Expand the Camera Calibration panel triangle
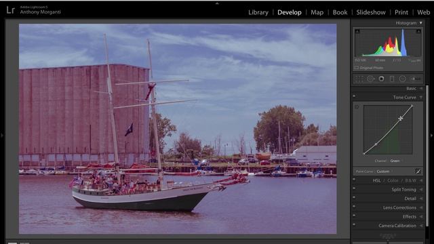 point(421,226)
